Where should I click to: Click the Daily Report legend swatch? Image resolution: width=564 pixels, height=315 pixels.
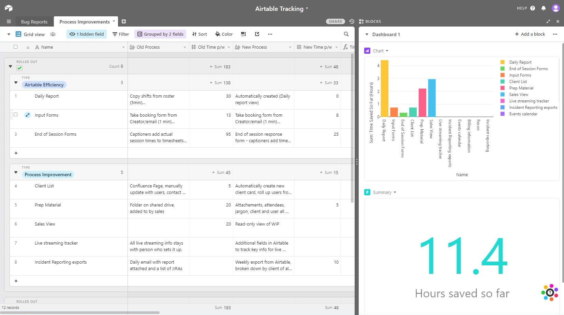point(503,62)
